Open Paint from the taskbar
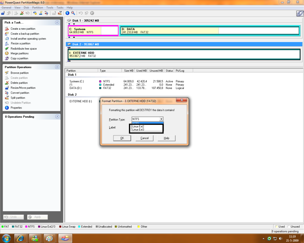 pos(49,238)
